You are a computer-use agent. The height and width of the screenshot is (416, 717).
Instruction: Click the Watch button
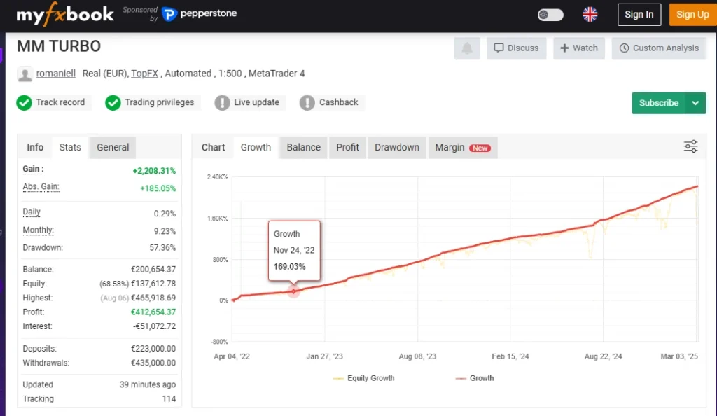[x=579, y=48]
